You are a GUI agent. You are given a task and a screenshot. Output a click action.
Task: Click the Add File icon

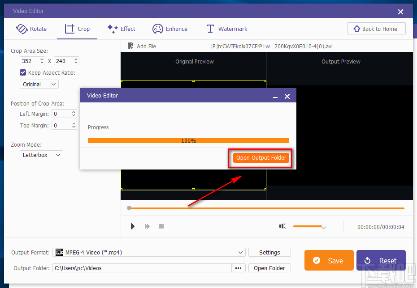(x=130, y=46)
